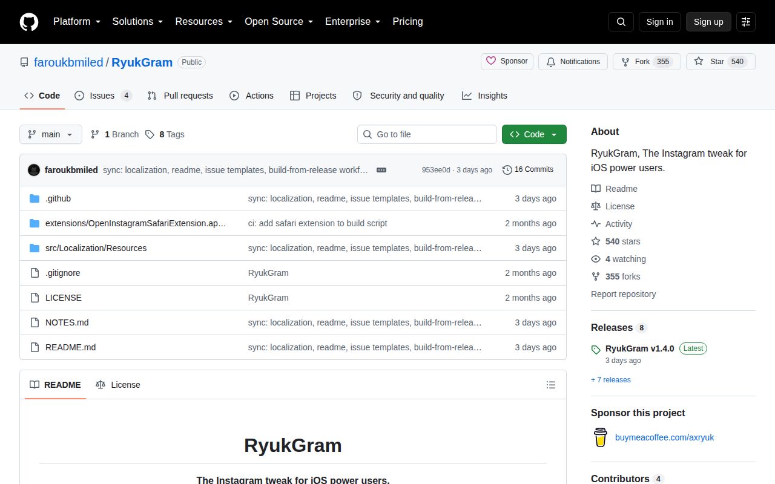
Task: Open the Pricing page
Action: tap(407, 22)
